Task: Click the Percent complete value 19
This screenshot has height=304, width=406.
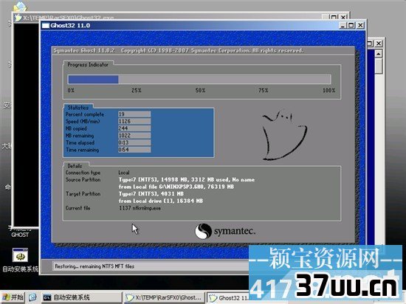Action: (134, 114)
